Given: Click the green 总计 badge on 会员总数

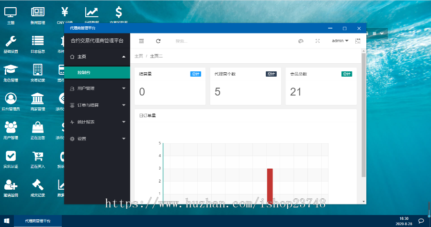Looking at the screenshot, I should [x=347, y=74].
